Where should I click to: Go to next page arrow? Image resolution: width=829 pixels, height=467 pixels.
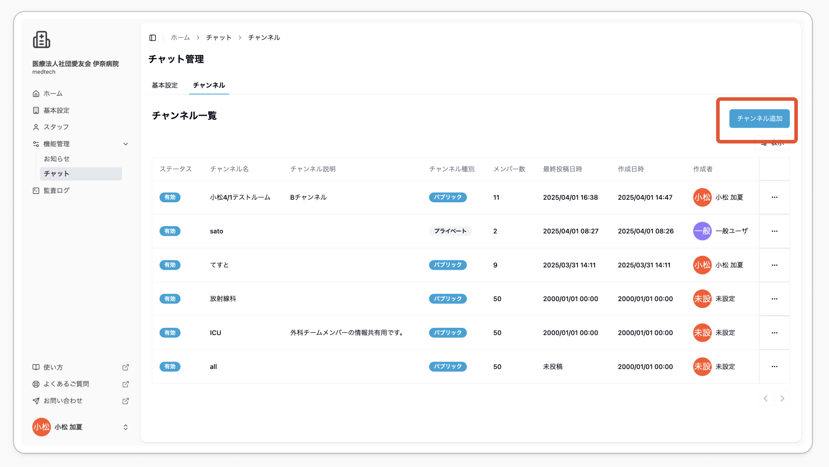click(782, 398)
